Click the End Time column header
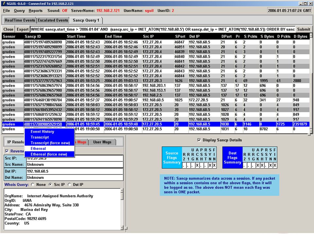This screenshot has height=235, width=314. 113,36
